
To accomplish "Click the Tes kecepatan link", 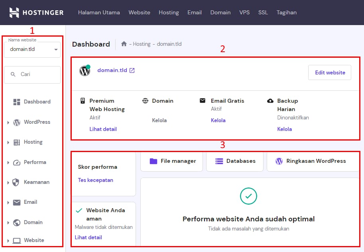I will [x=95, y=180].
